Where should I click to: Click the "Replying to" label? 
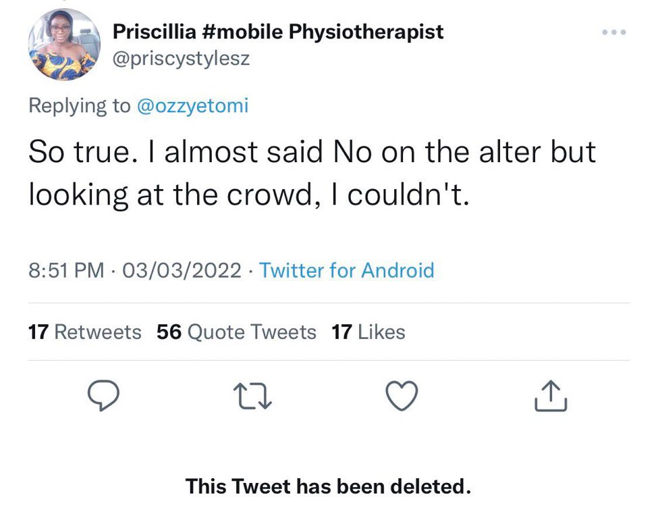pos(78,105)
